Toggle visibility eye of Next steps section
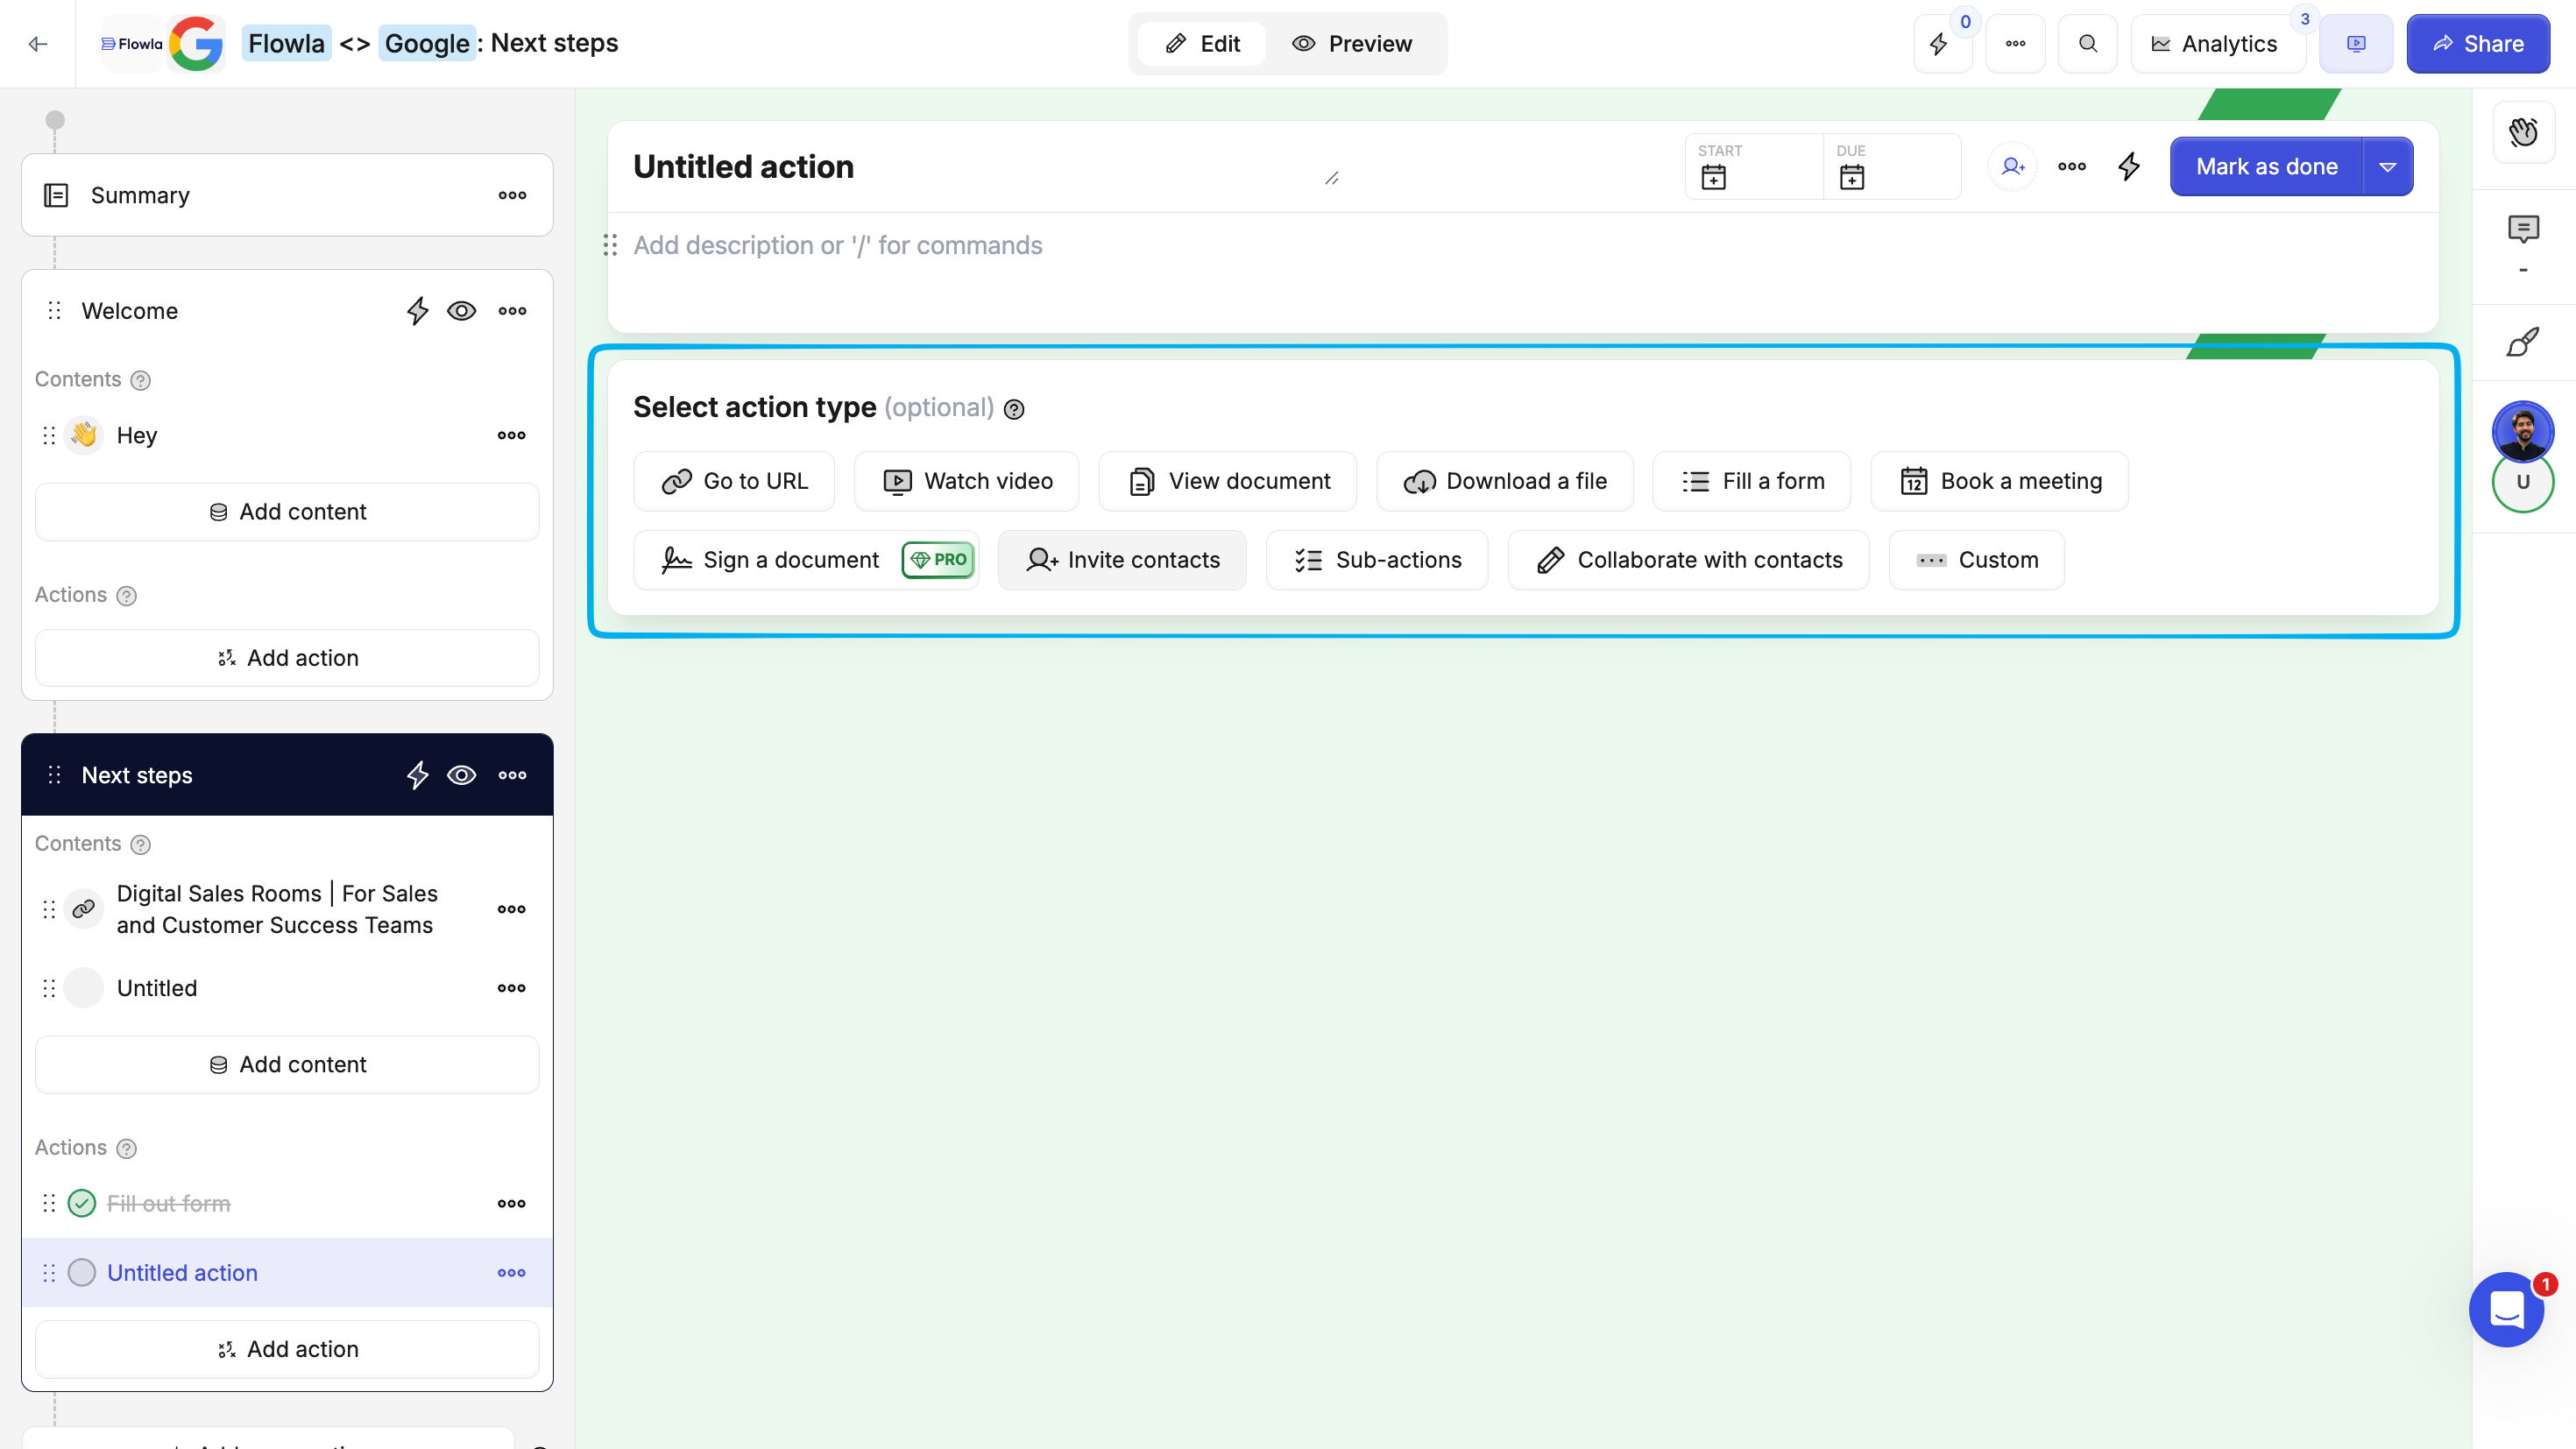This screenshot has height=1449, width=2576. (x=461, y=775)
